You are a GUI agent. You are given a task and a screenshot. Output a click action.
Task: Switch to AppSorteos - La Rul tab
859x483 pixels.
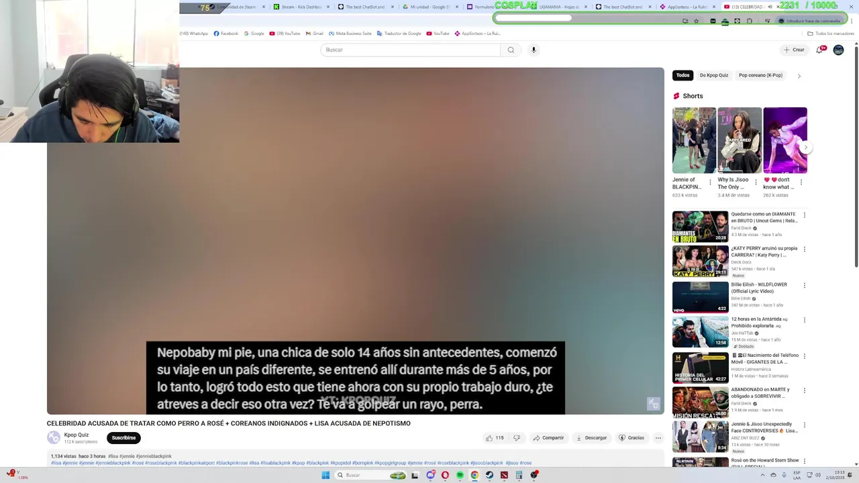(x=687, y=7)
